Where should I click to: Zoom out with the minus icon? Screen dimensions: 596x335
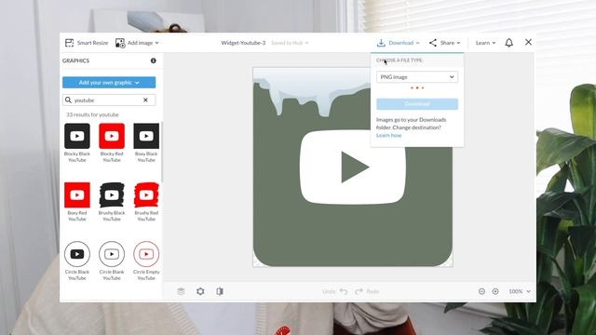[481, 291]
